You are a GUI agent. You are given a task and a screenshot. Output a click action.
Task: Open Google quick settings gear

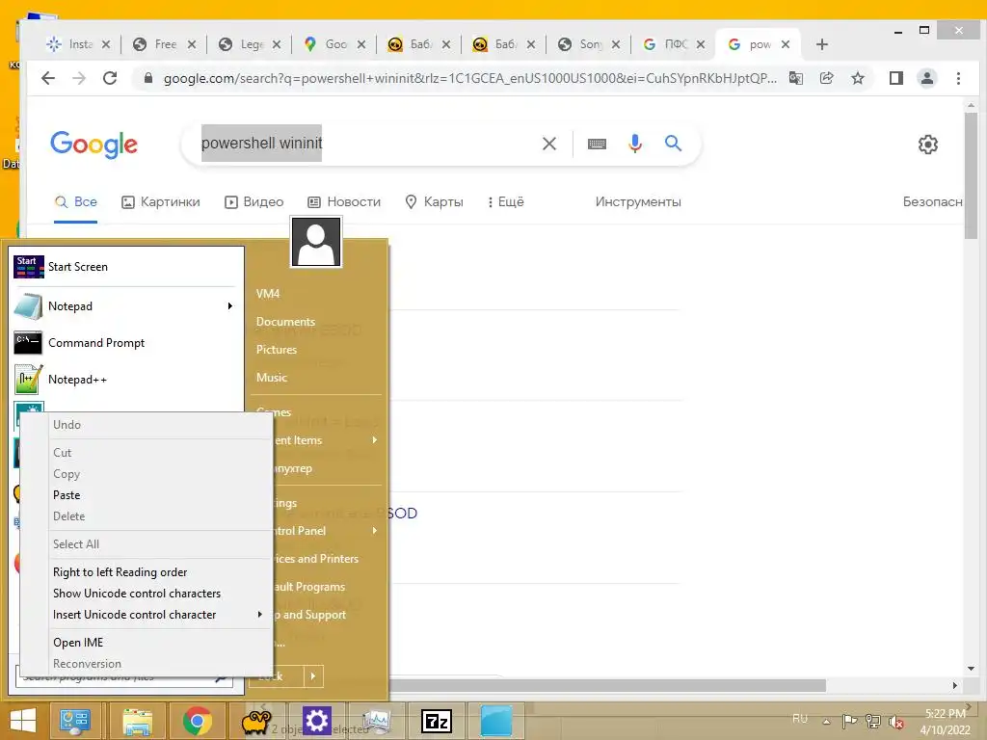pos(927,145)
